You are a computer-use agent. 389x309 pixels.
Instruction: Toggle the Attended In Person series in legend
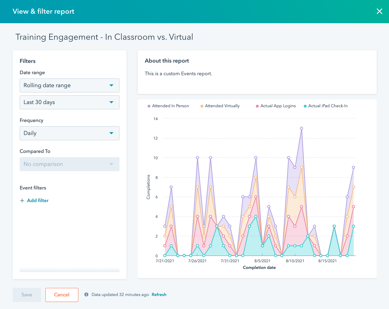168,106
